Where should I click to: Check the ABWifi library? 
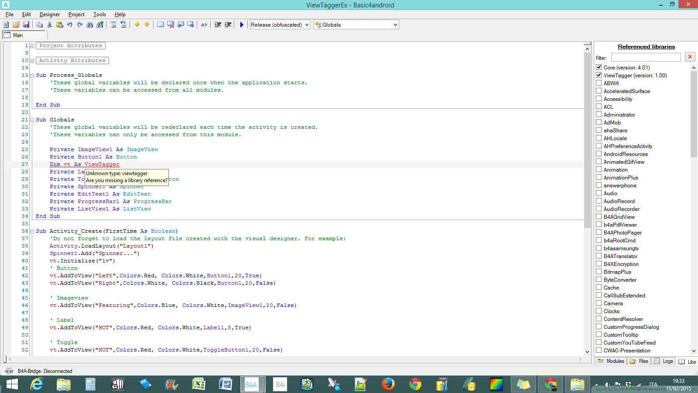599,83
